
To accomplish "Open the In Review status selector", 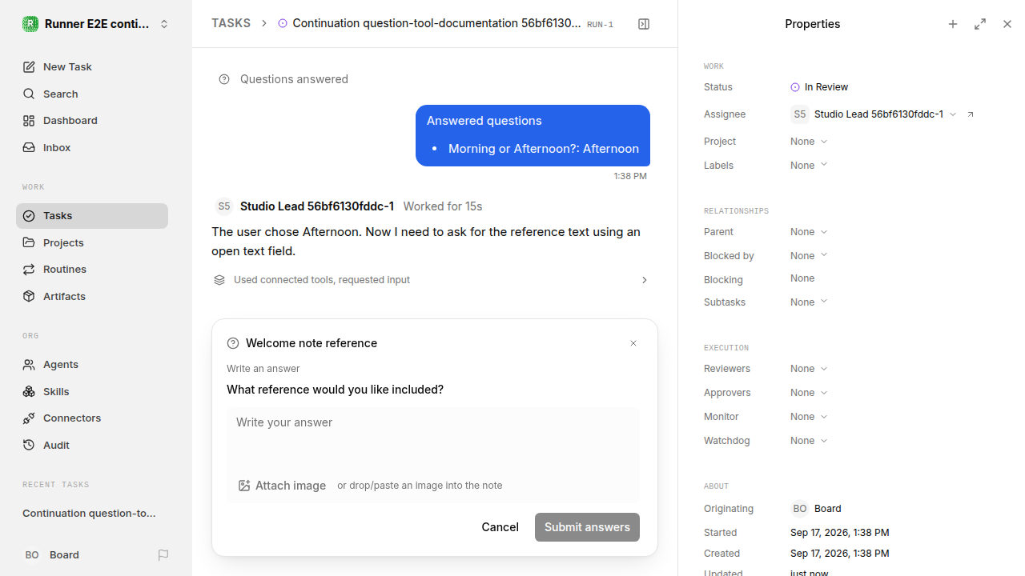I will (x=819, y=87).
